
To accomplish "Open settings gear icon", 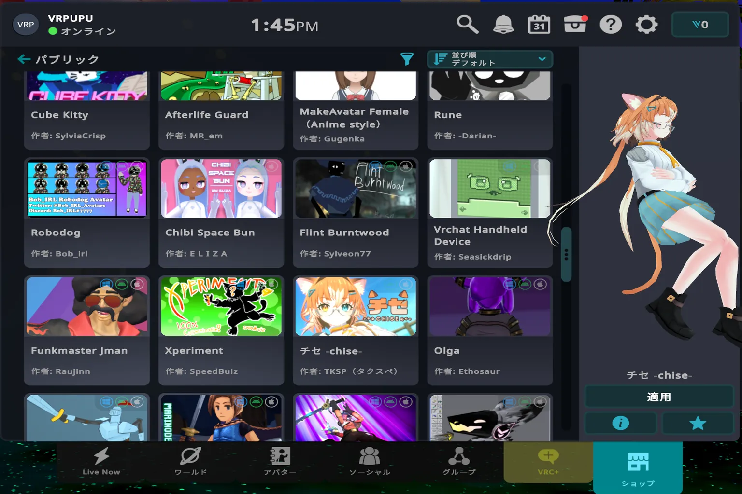I will 646,24.
